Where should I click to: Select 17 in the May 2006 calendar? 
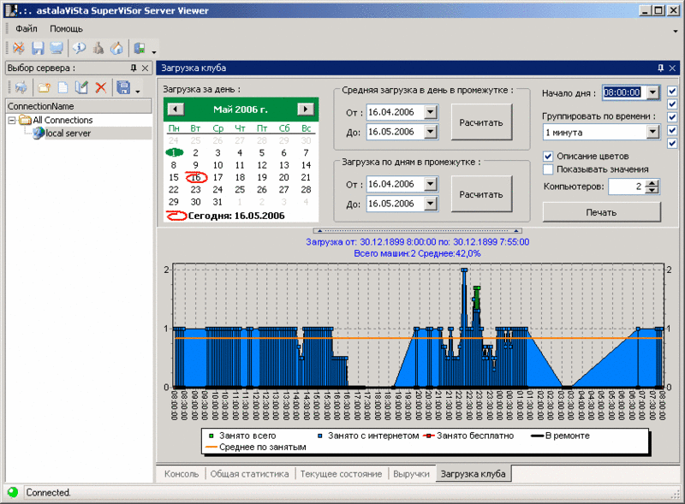[217, 177]
